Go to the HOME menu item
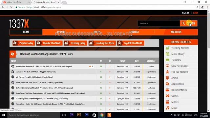210x118 pixels. (26, 32)
